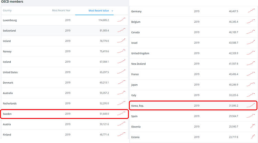Open the Ireland country link

click(7, 41)
